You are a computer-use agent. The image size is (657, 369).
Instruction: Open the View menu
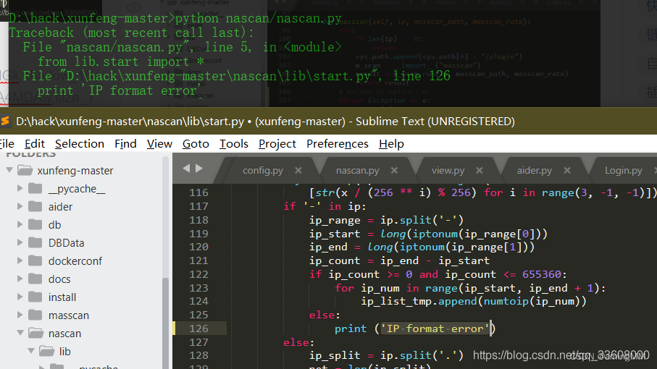[159, 143]
